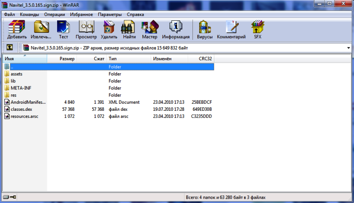Create SFX self-extracting archive icon
354x203 pixels.
tap(258, 30)
